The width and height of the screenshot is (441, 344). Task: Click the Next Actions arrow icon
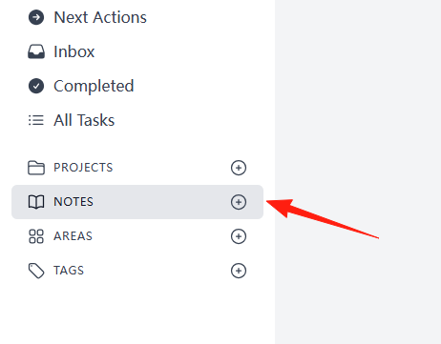36,17
